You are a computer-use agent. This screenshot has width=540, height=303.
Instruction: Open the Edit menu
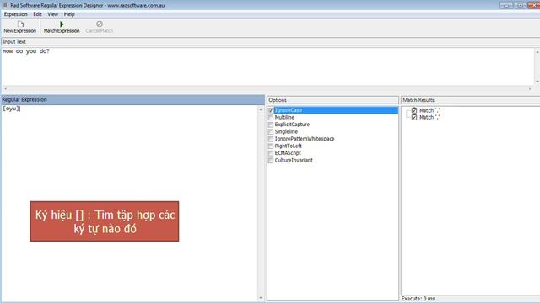37,14
